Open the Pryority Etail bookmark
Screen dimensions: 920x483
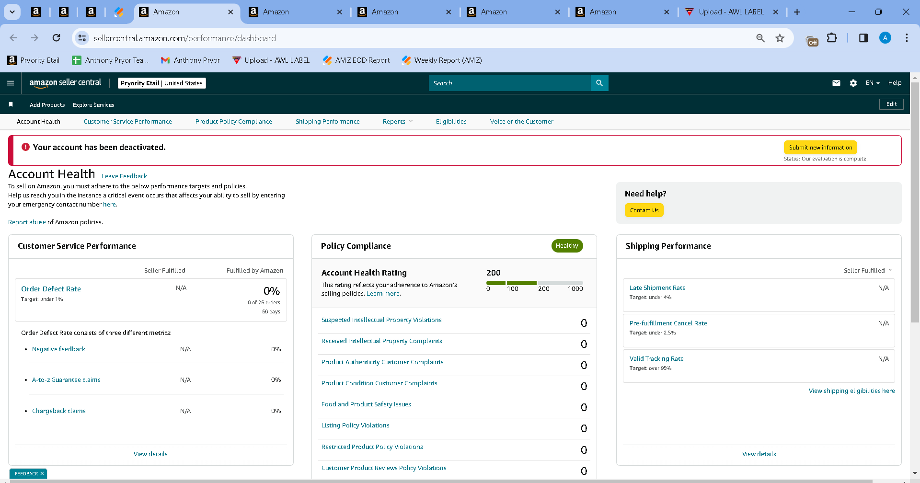click(x=34, y=60)
